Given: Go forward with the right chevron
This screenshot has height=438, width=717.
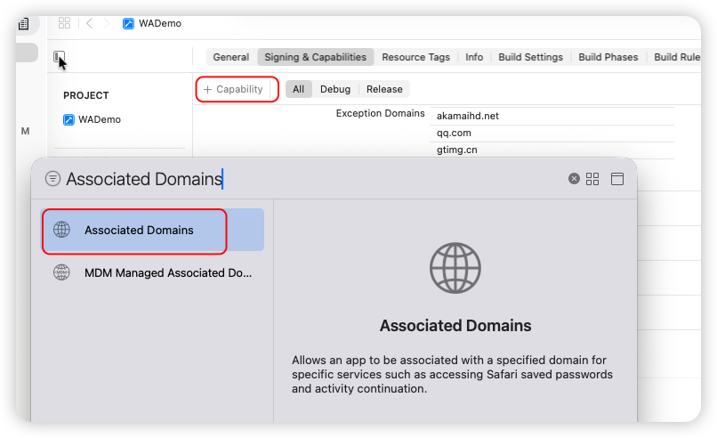Looking at the screenshot, I should [106, 23].
